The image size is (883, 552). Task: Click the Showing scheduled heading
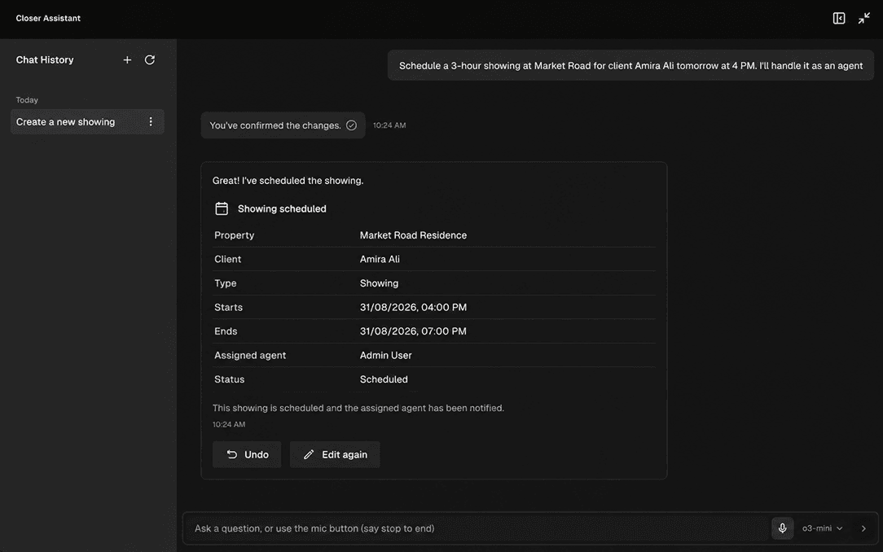(282, 208)
